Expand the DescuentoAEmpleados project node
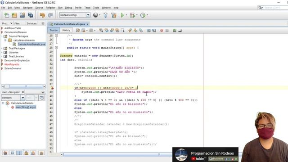 pos(2,60)
